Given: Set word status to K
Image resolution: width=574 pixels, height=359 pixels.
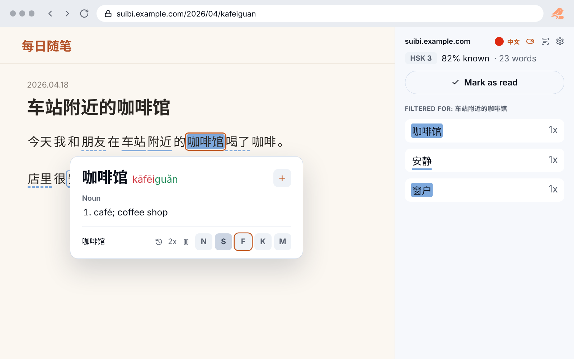Looking at the screenshot, I should pyautogui.click(x=263, y=242).
